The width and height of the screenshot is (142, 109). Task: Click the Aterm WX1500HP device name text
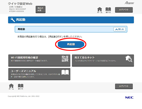18,9
